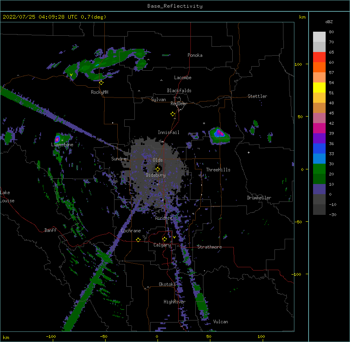The image size is (350, 342).
Task: Select the pink 45-42 dBZ legend swatch
Action: (x=319, y=118)
